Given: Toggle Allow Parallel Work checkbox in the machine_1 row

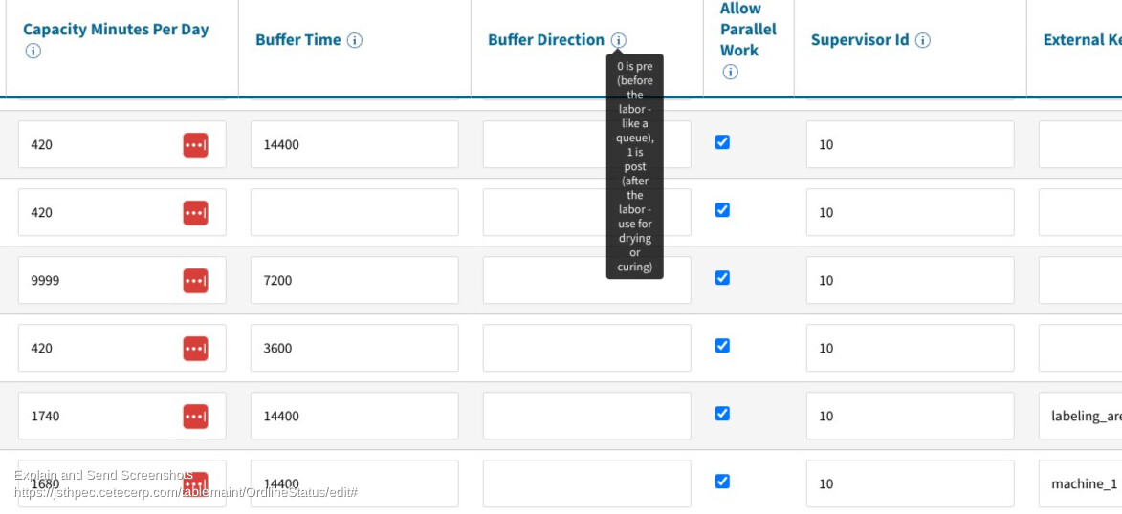Looking at the screenshot, I should click(723, 482).
